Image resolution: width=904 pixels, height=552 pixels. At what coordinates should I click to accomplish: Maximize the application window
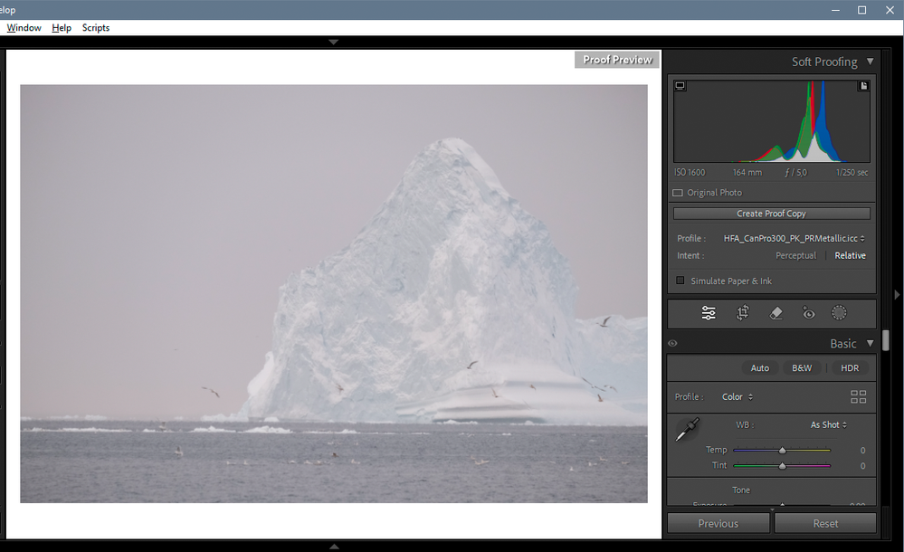coord(861,10)
